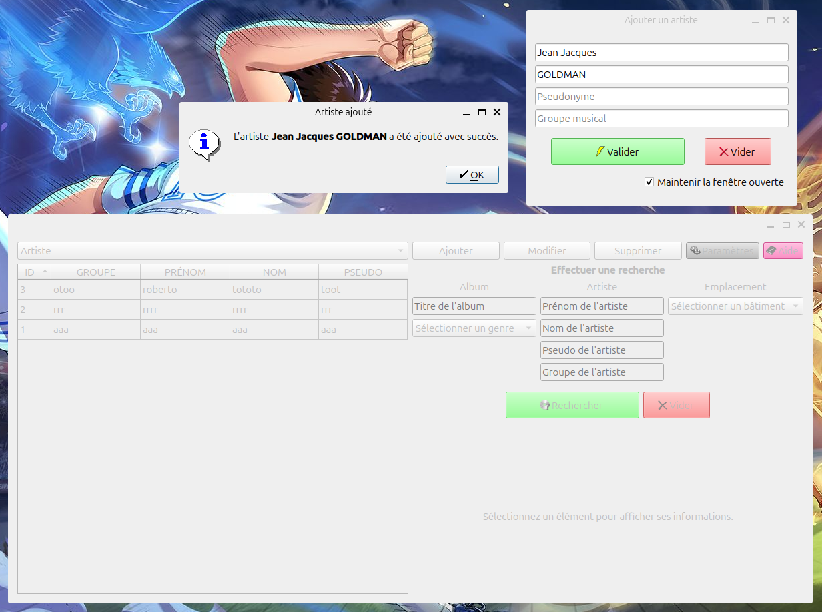Click the Pseudonyme input field
Screen dimensions: 822x612
coord(661,97)
